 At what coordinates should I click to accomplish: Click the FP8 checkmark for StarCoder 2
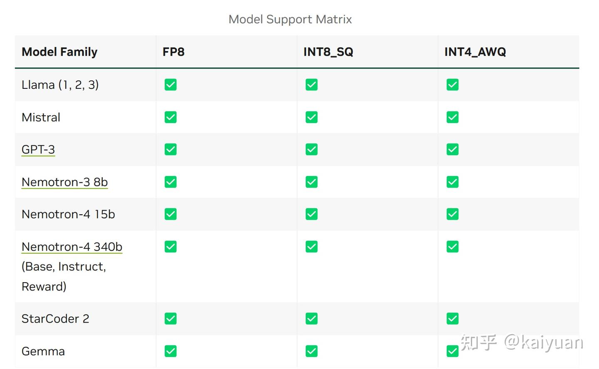click(x=171, y=319)
